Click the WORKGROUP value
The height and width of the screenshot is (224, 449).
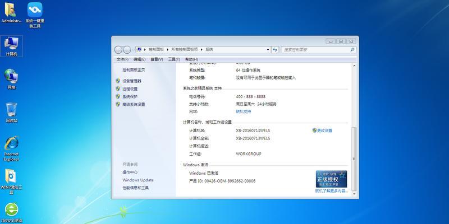(x=249, y=153)
